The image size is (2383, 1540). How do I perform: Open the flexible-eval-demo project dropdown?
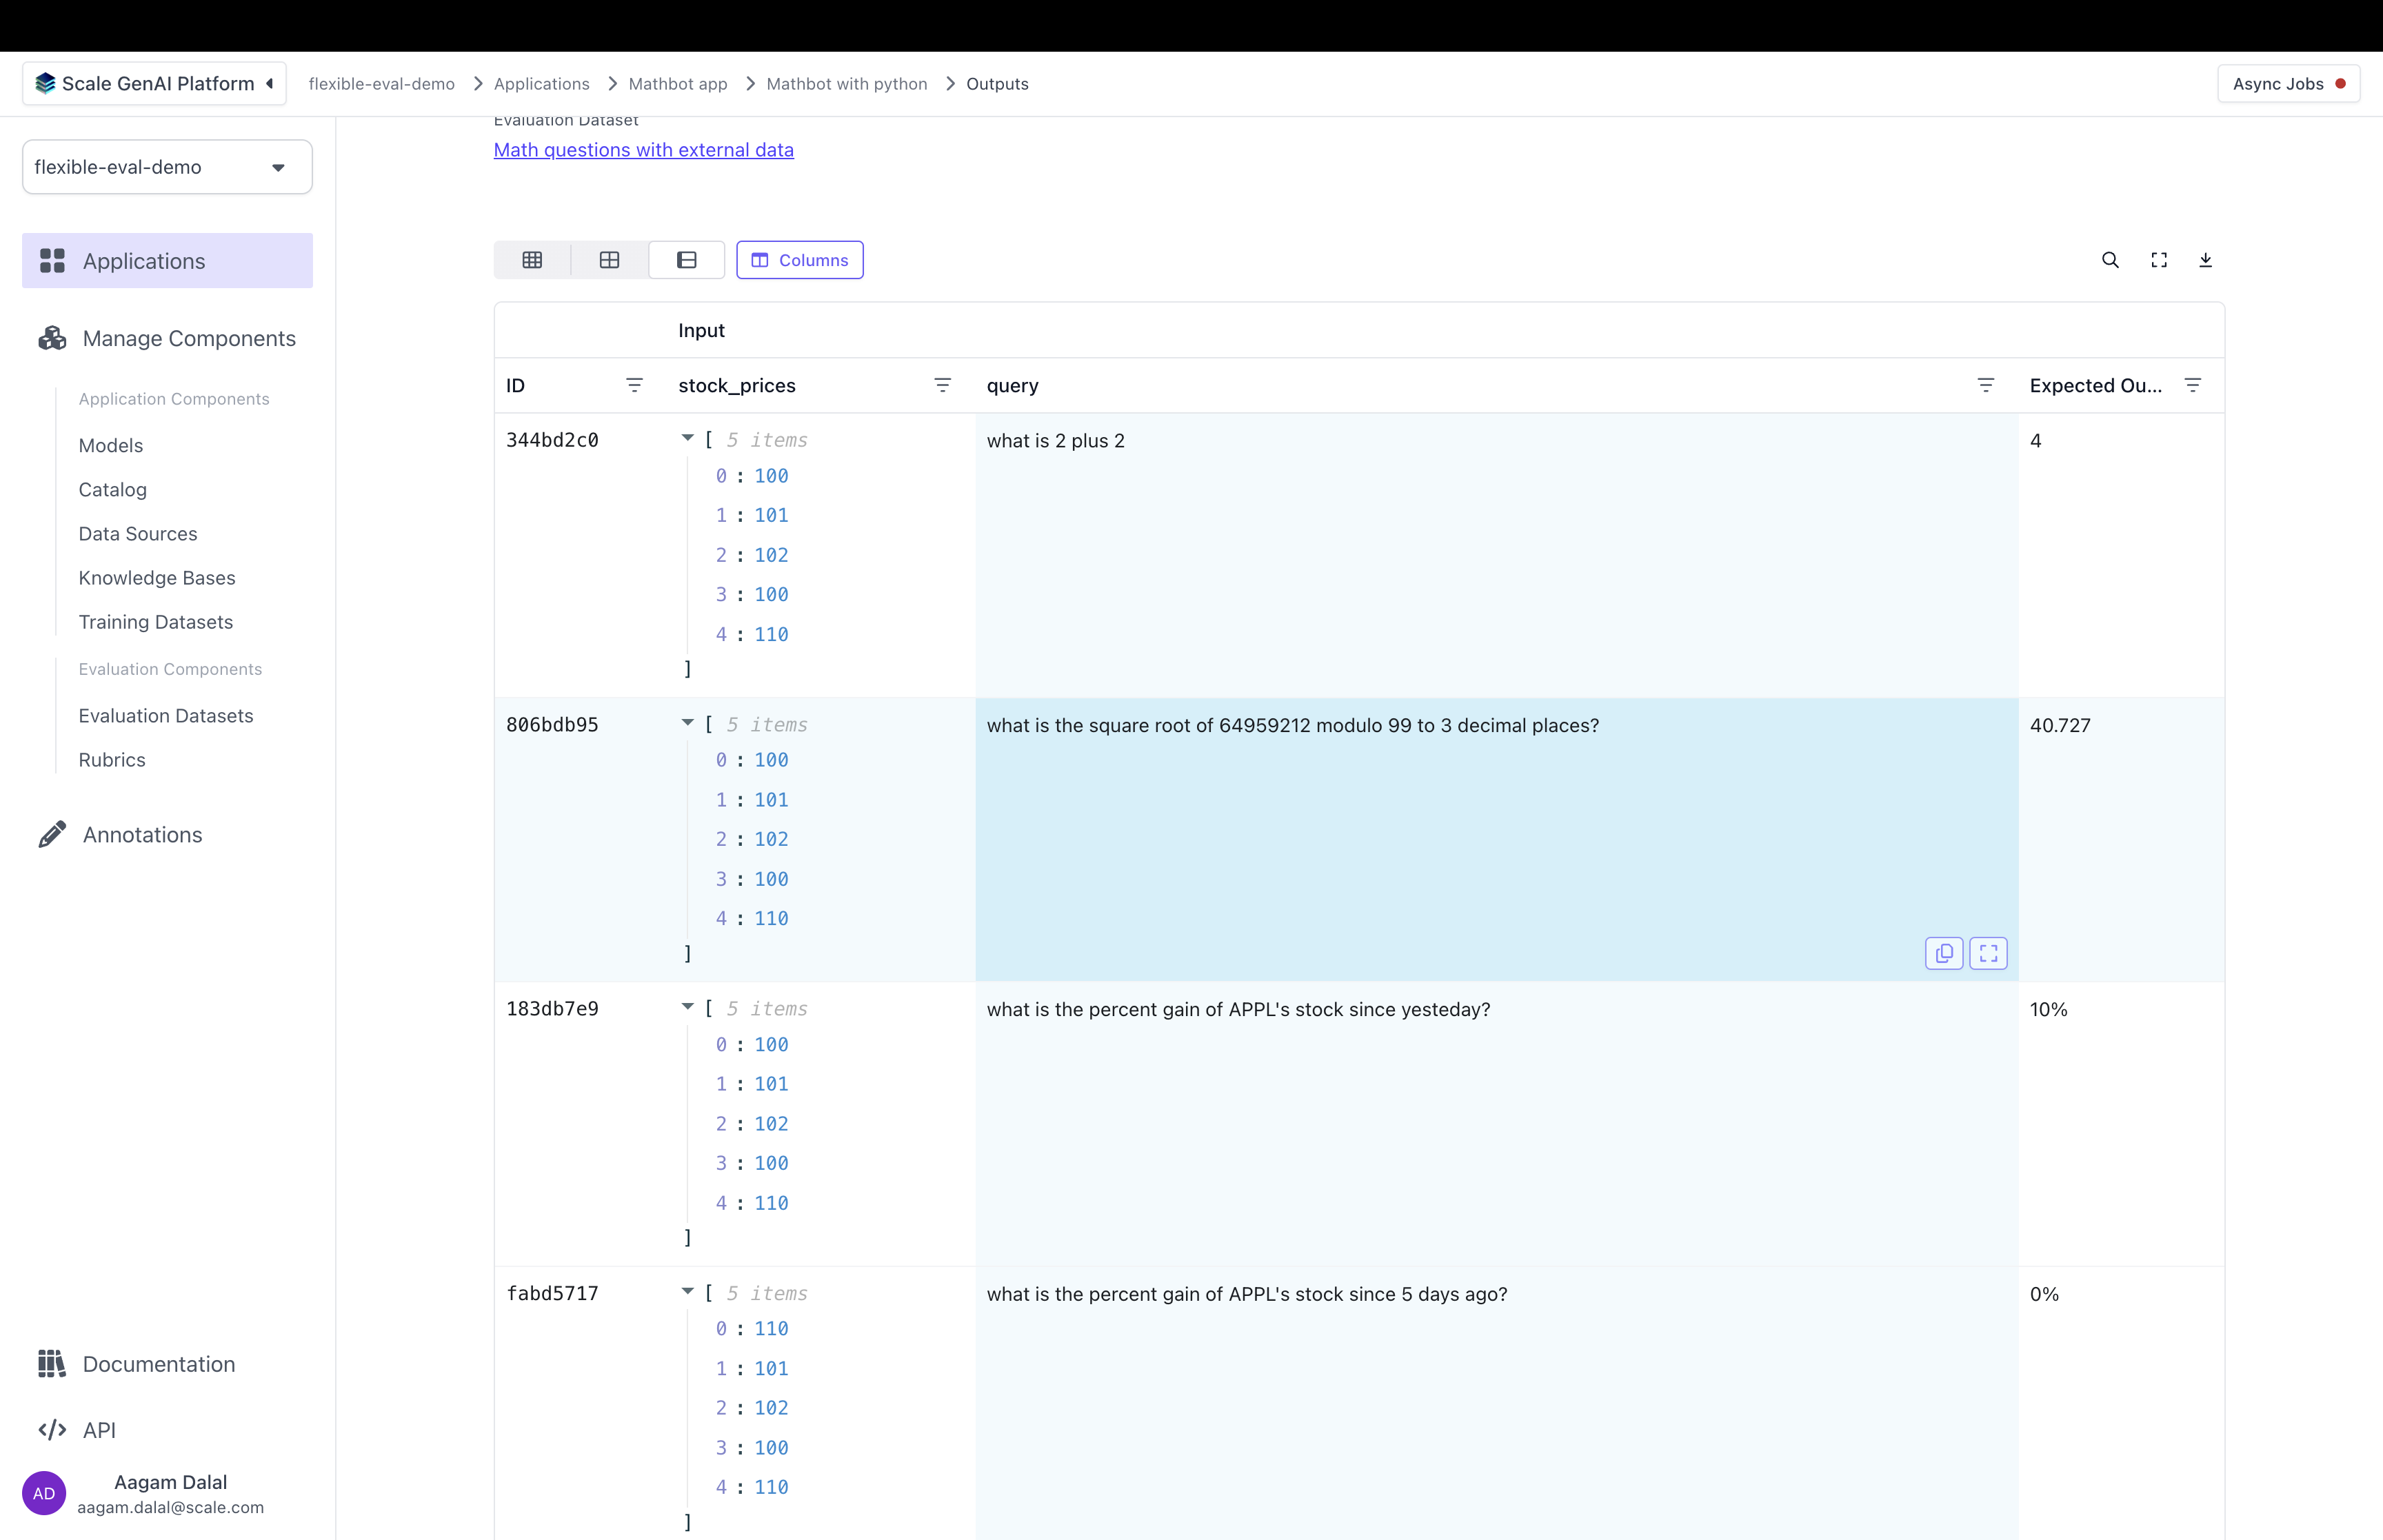pyautogui.click(x=167, y=167)
